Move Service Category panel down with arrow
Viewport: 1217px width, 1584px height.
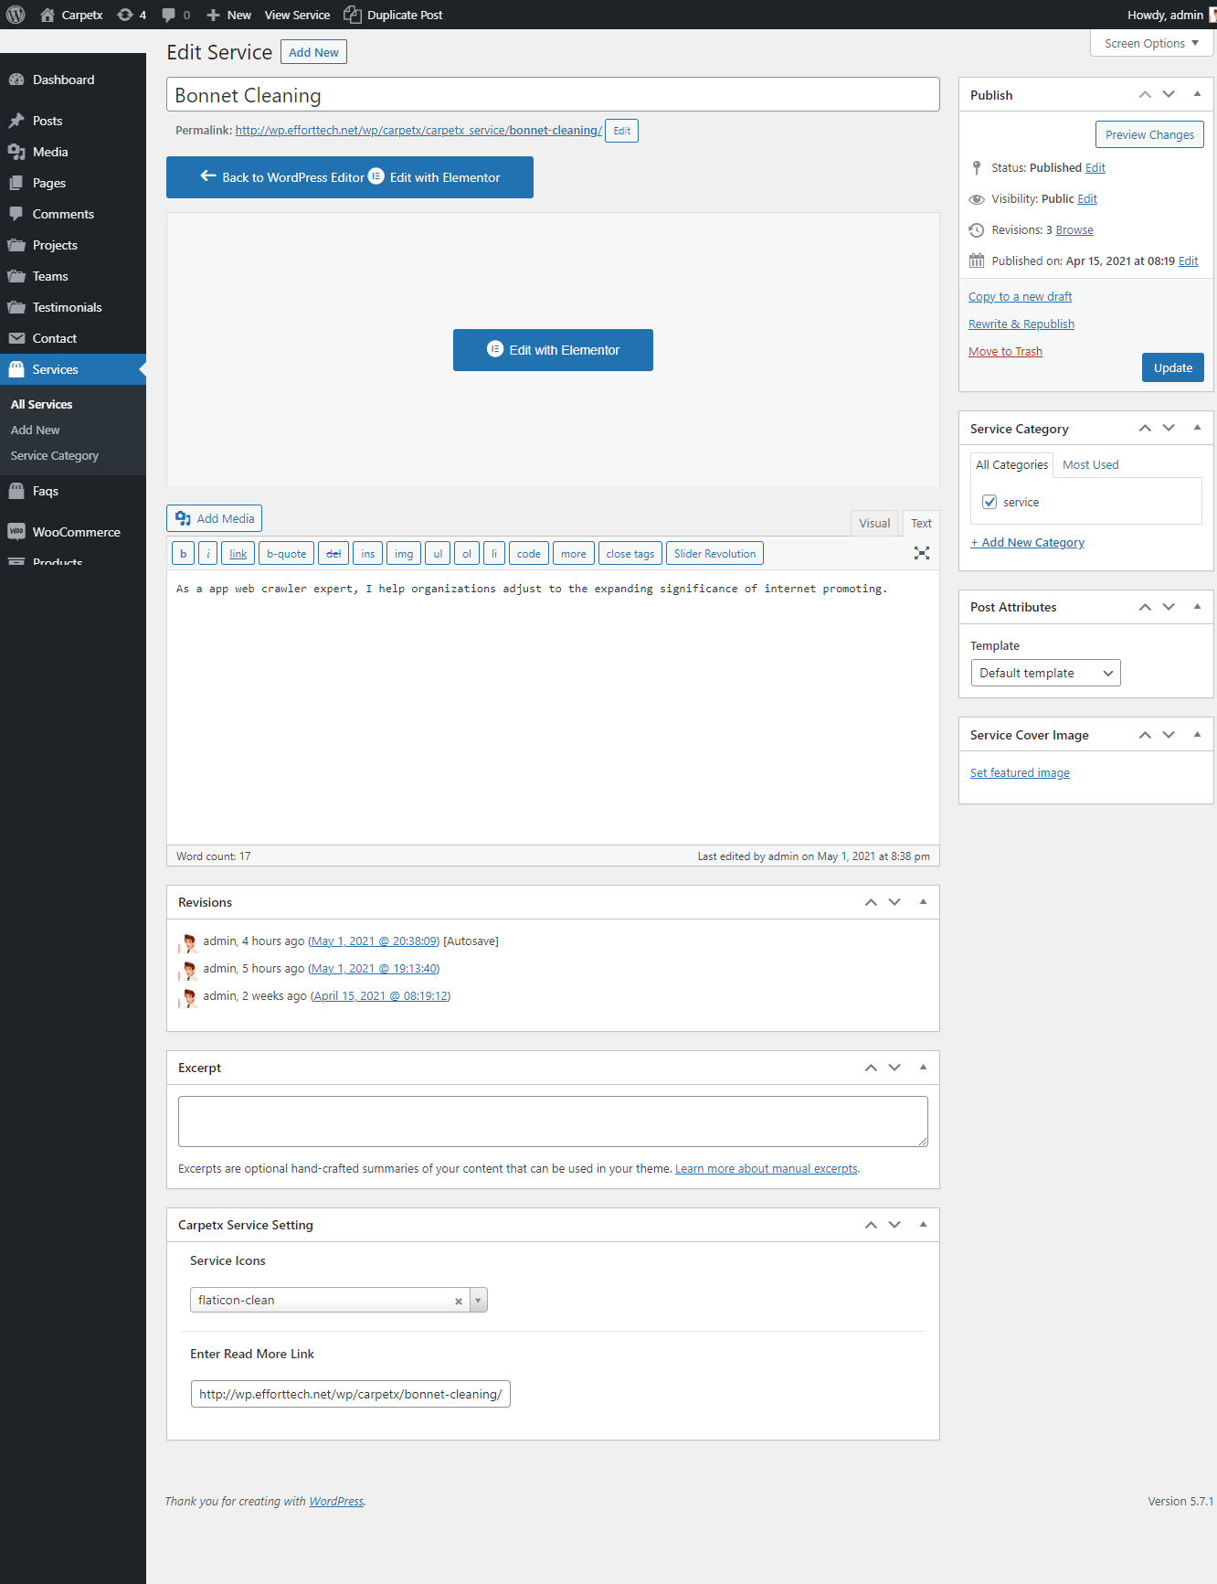coord(1169,428)
